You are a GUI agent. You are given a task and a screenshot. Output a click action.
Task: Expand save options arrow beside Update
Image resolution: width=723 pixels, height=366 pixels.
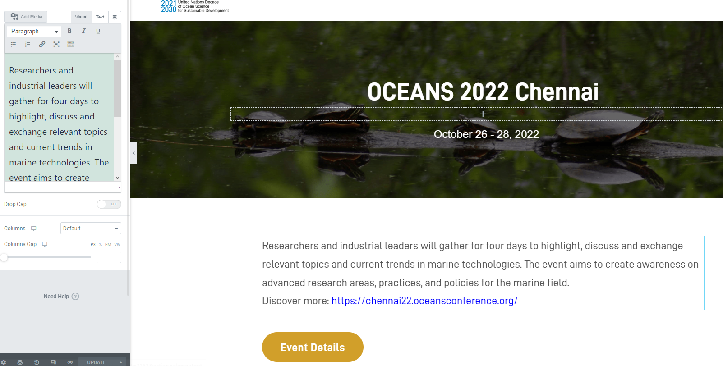coord(120,362)
